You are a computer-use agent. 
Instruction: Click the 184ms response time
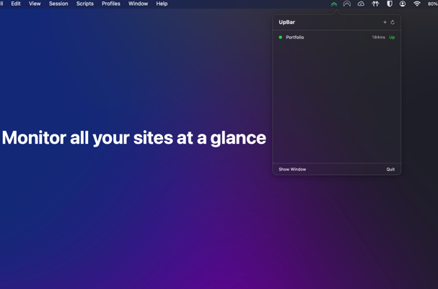pos(379,38)
